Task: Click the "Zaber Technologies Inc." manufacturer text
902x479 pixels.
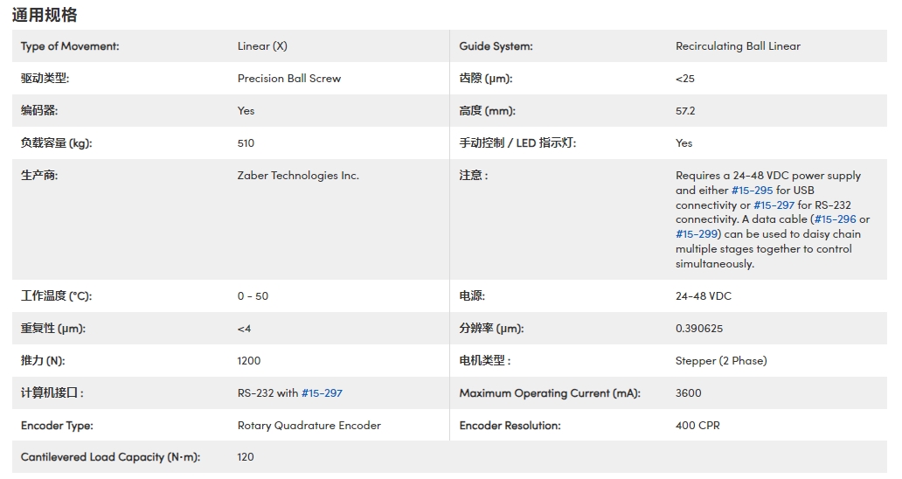Action: click(x=297, y=176)
